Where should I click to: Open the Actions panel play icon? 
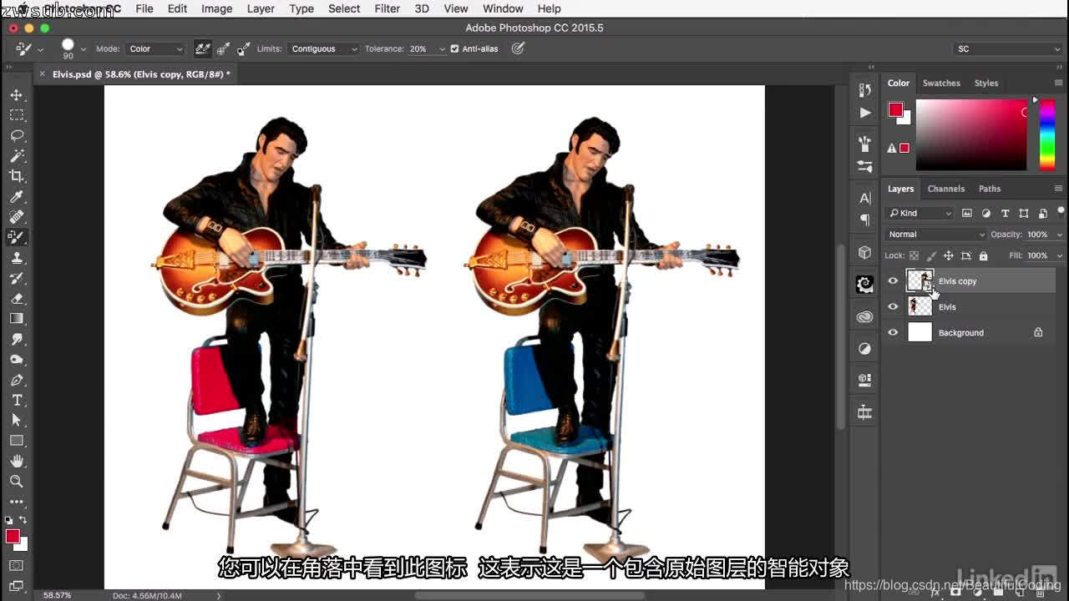[864, 113]
